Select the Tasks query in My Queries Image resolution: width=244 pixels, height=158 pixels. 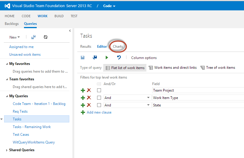pos(37,119)
